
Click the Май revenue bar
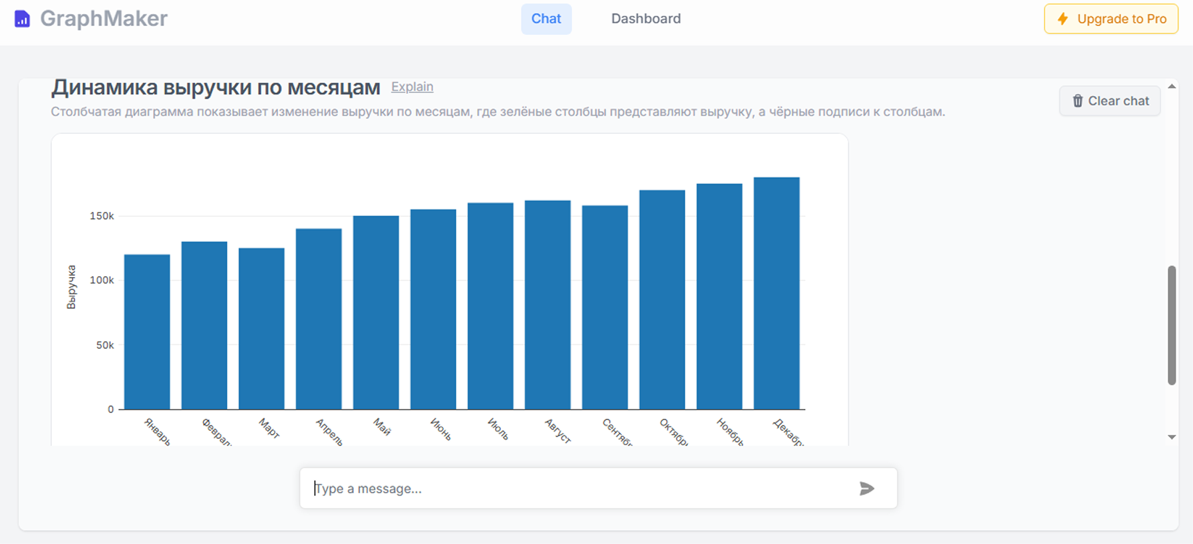tap(376, 312)
